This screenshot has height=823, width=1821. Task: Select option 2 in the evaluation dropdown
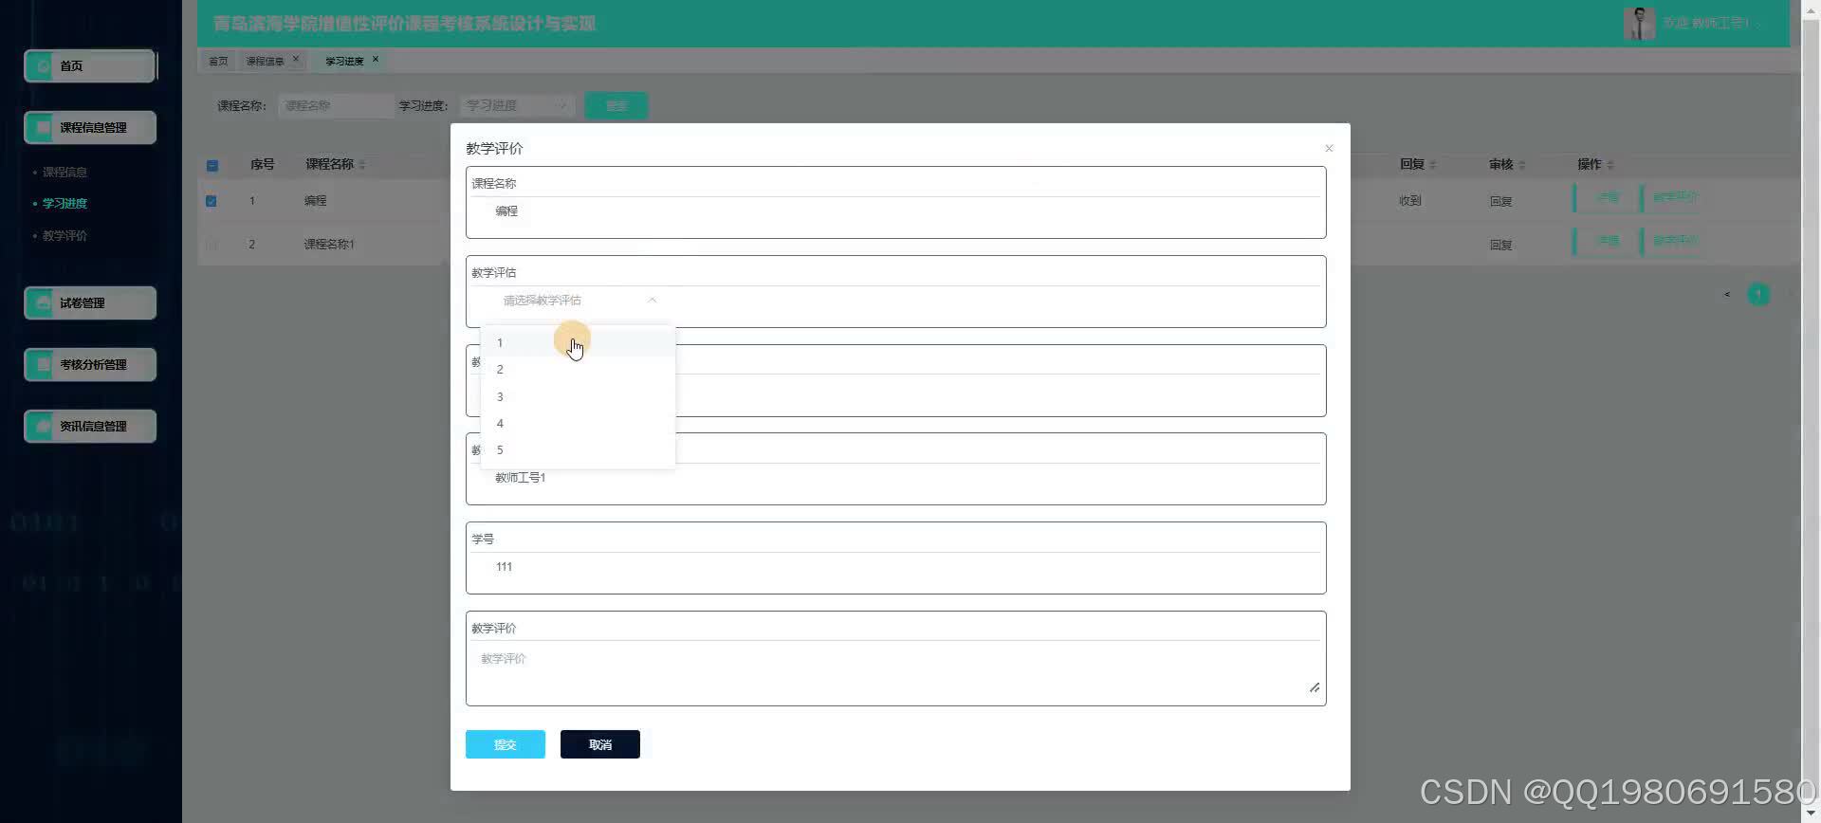point(578,370)
